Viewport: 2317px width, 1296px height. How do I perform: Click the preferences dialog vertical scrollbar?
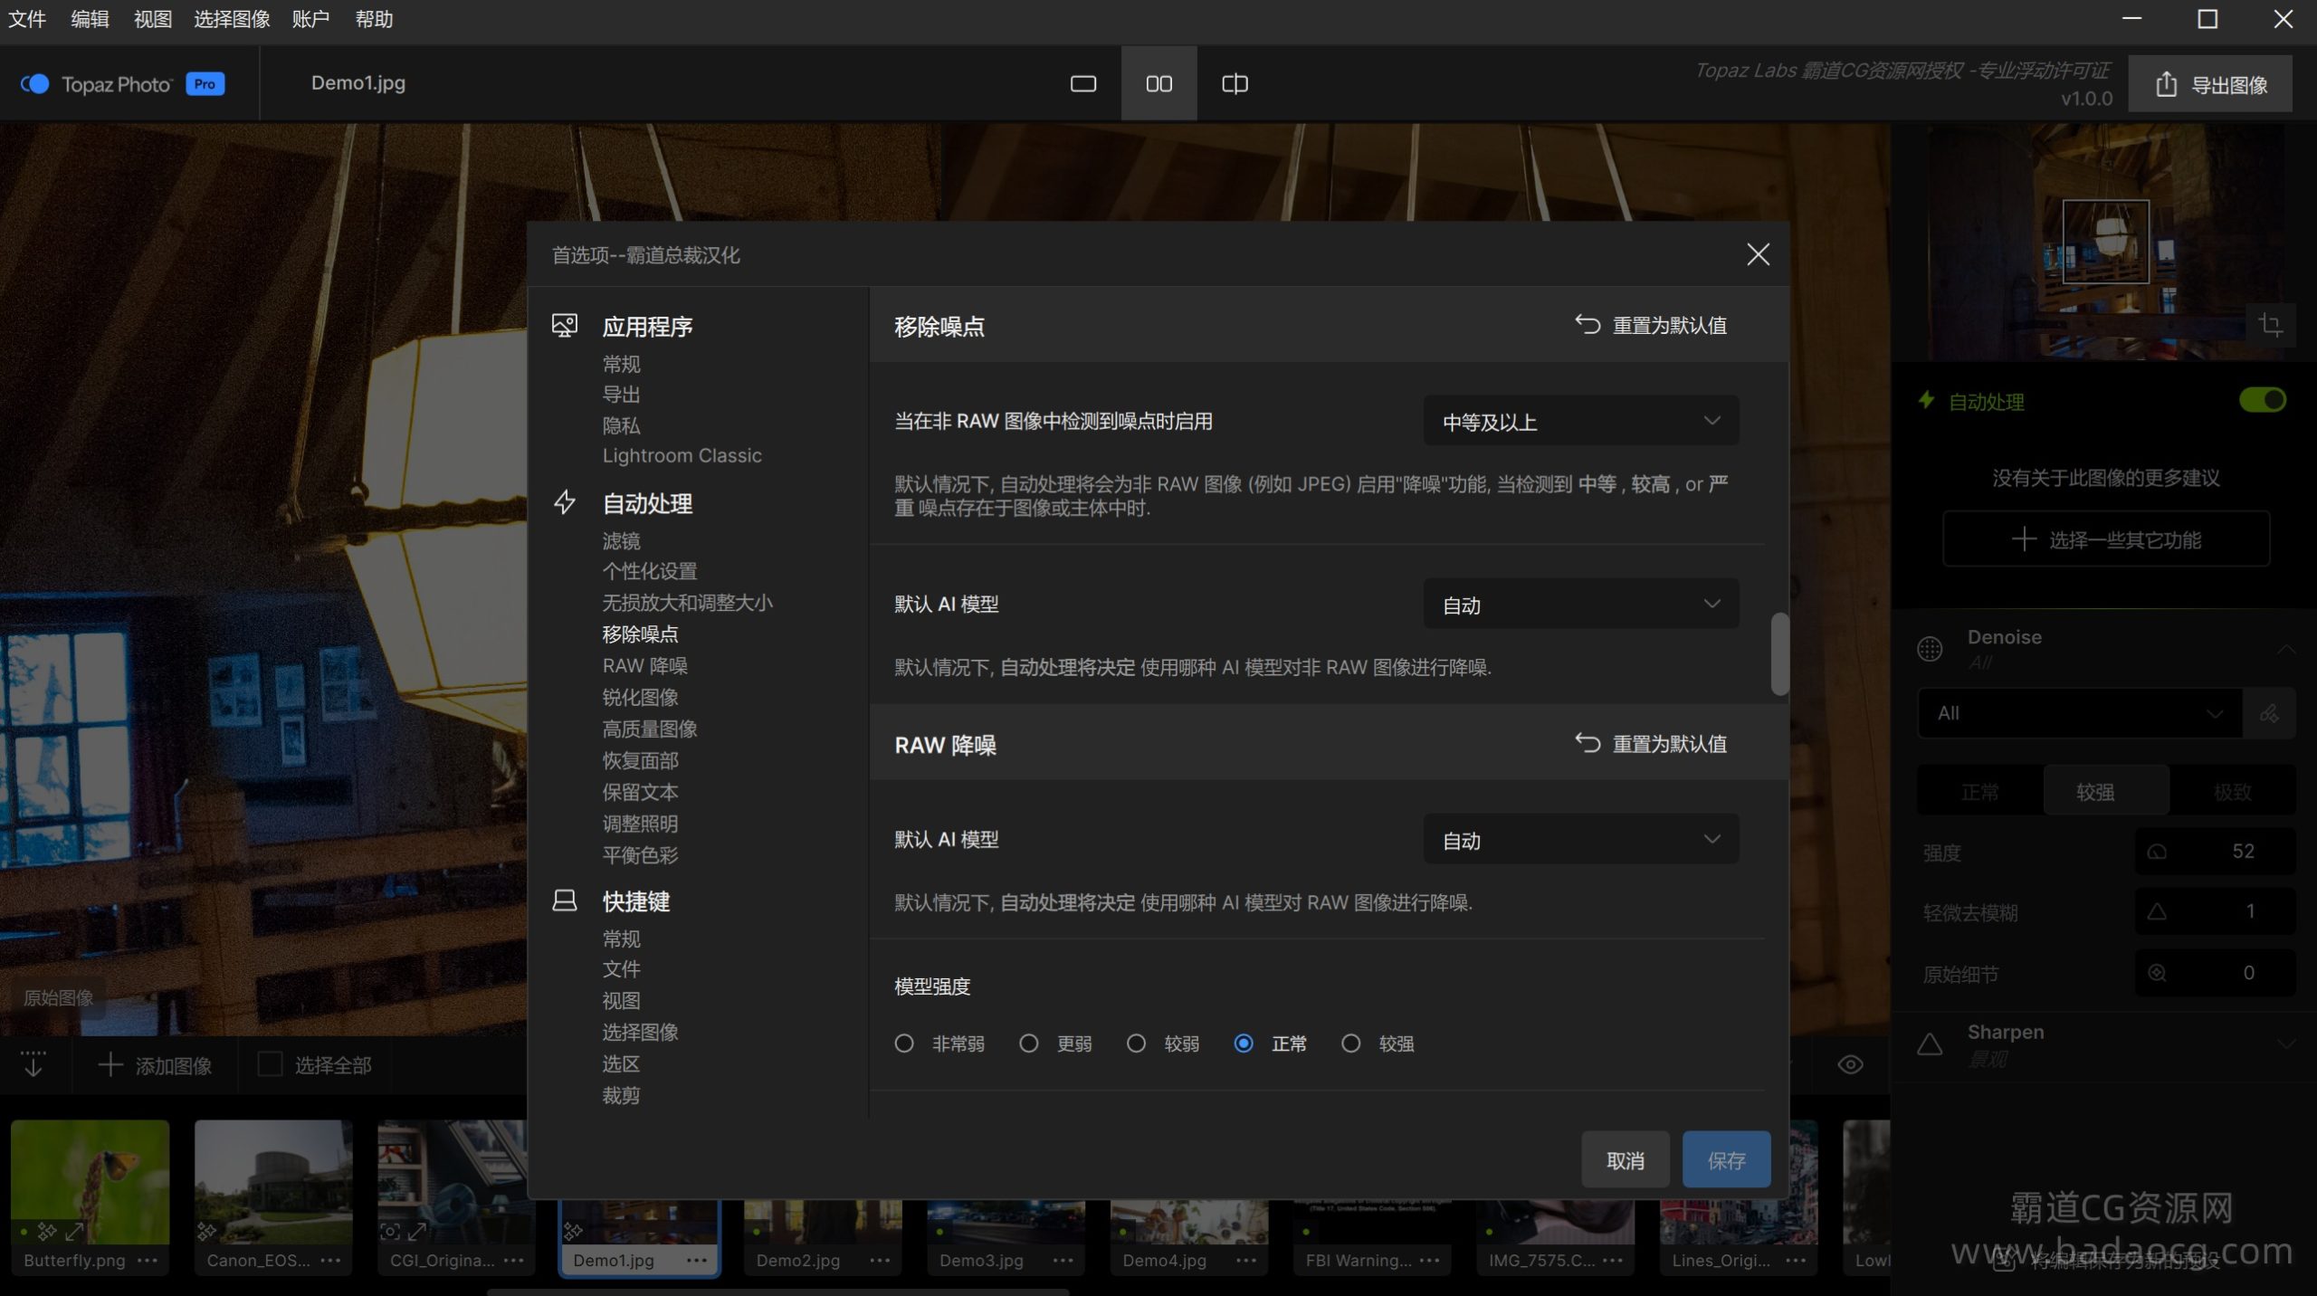coord(1779,654)
